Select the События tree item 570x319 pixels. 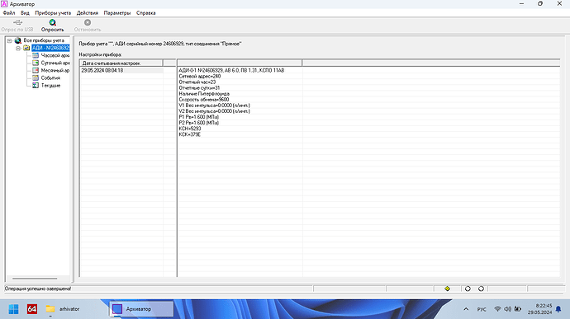coord(50,78)
